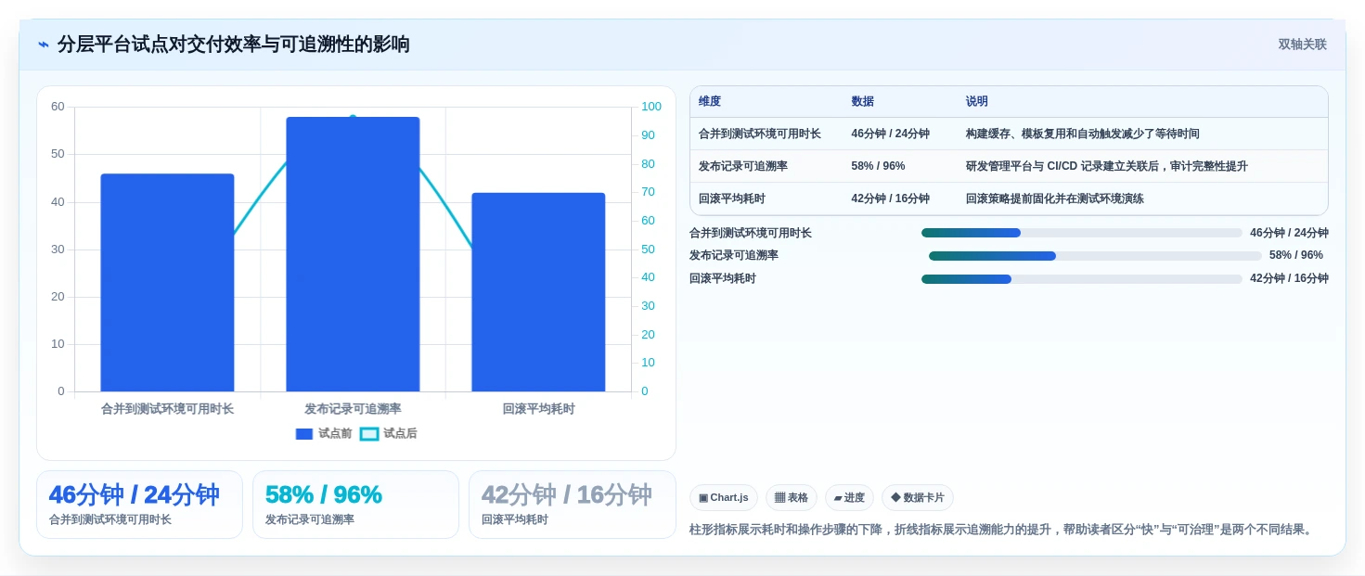
Task: Click the Chart.js tag button
Action: 724,497
